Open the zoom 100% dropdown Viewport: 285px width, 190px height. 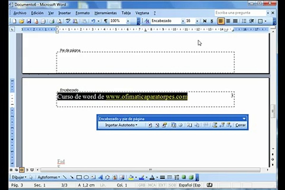[128, 21]
